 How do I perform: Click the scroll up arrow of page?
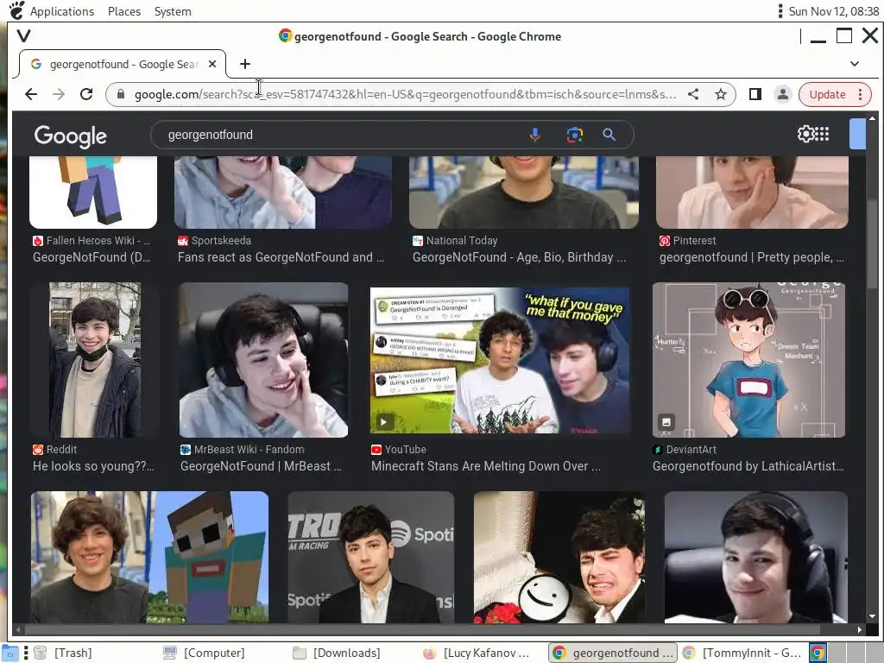[872, 118]
